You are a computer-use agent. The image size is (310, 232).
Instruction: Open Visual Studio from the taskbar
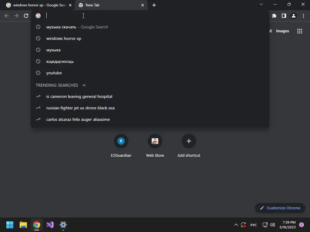click(x=50, y=225)
